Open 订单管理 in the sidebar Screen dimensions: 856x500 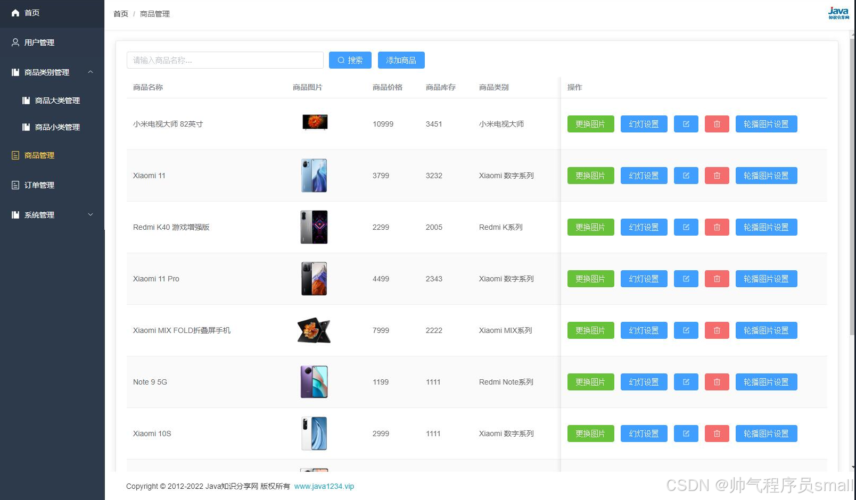[x=52, y=185]
